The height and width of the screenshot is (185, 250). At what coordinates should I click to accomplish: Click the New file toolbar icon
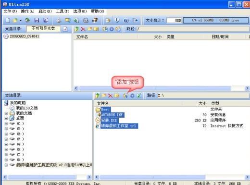coord(8,20)
